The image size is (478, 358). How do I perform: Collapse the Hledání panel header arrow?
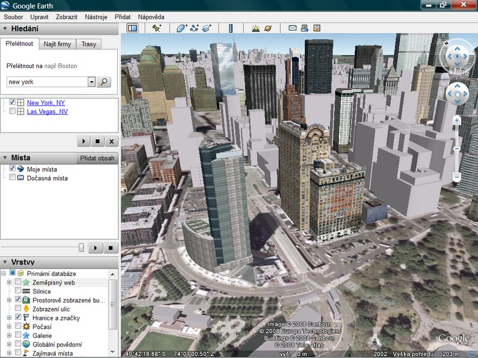click(5, 29)
